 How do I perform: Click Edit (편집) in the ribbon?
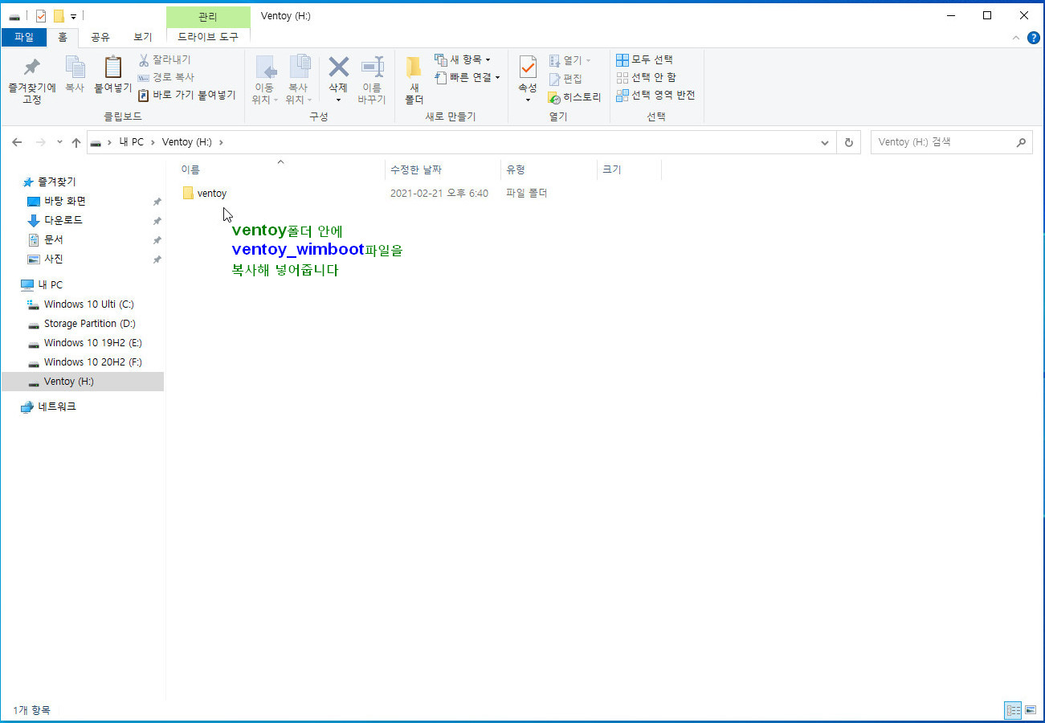tap(565, 79)
